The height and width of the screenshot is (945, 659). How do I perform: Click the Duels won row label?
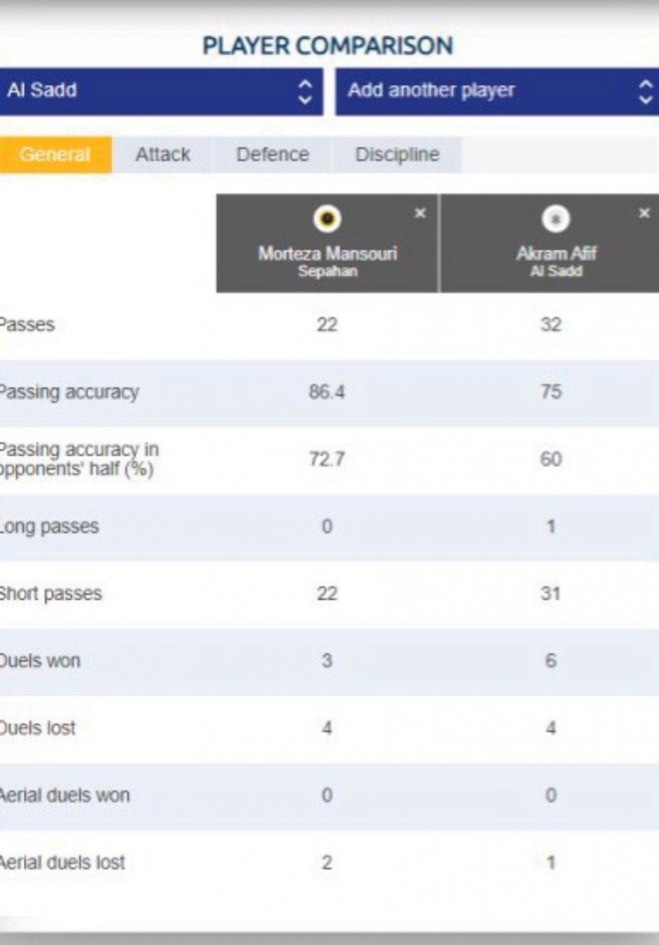(x=41, y=661)
